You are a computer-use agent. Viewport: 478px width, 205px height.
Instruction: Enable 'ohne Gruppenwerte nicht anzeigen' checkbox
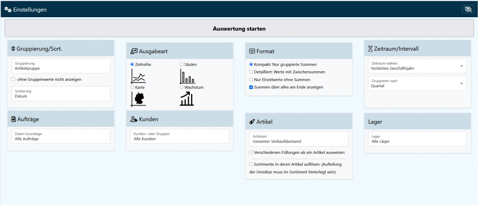[x=13, y=79]
